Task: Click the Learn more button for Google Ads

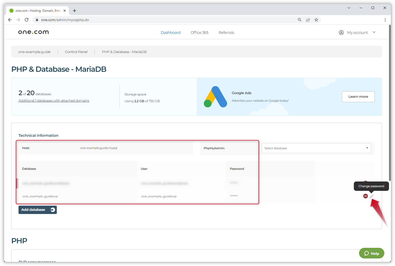Action: [358, 96]
